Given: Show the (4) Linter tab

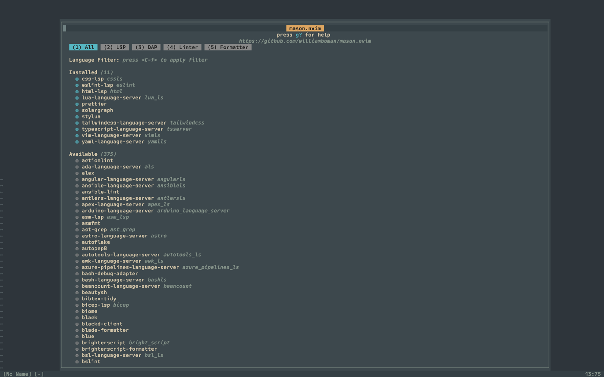Looking at the screenshot, I should click(x=182, y=47).
